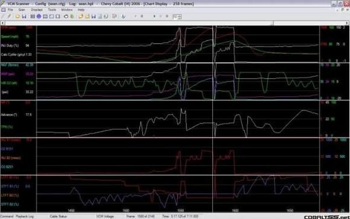Open the Scan menu
The image size is (350, 219).
pos(22,10)
